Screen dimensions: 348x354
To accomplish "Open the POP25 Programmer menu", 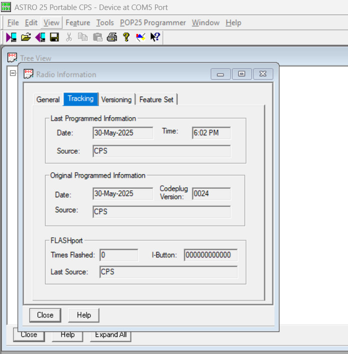I will (152, 23).
